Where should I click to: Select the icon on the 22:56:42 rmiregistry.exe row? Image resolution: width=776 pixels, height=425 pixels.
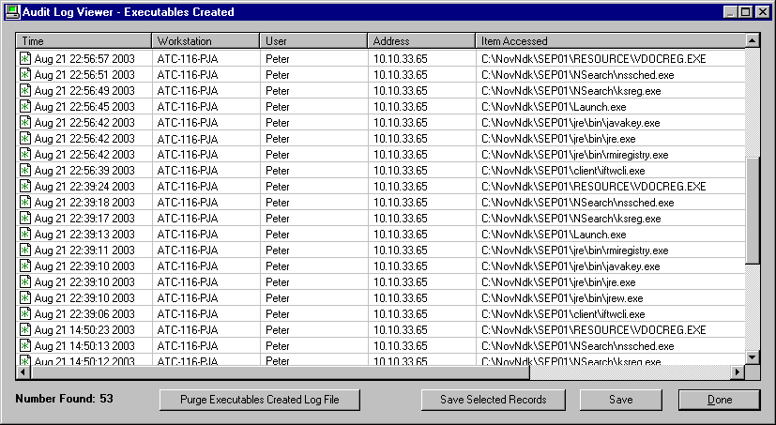click(24, 155)
